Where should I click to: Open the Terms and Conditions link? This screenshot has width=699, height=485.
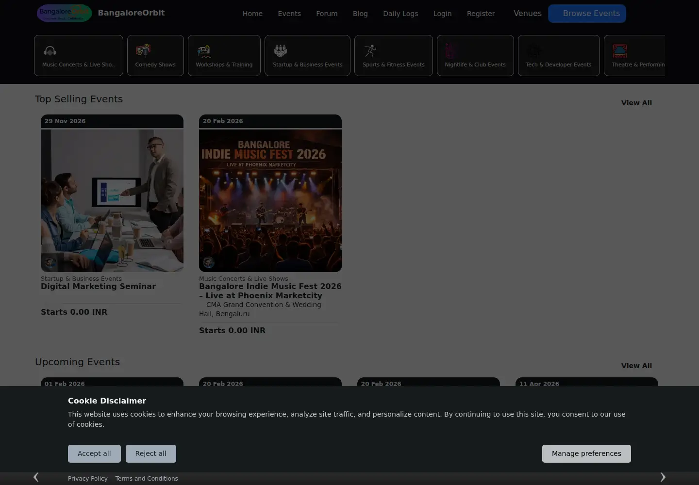[x=147, y=479]
